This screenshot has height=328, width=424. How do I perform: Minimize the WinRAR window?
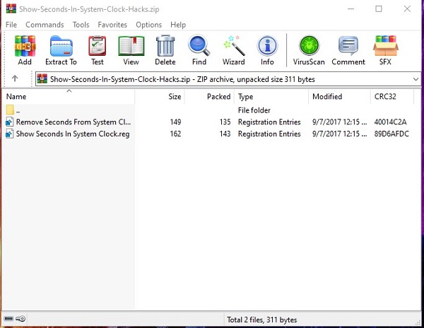tap(351, 9)
